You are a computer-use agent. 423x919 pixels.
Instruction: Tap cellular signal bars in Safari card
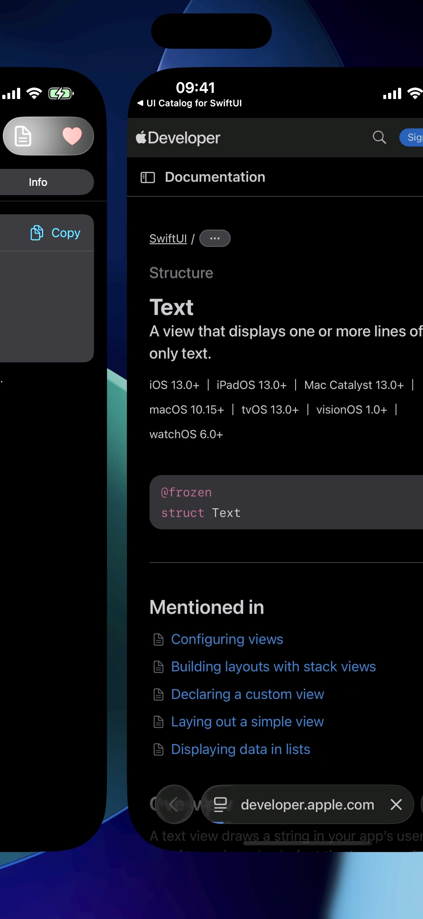coord(392,94)
